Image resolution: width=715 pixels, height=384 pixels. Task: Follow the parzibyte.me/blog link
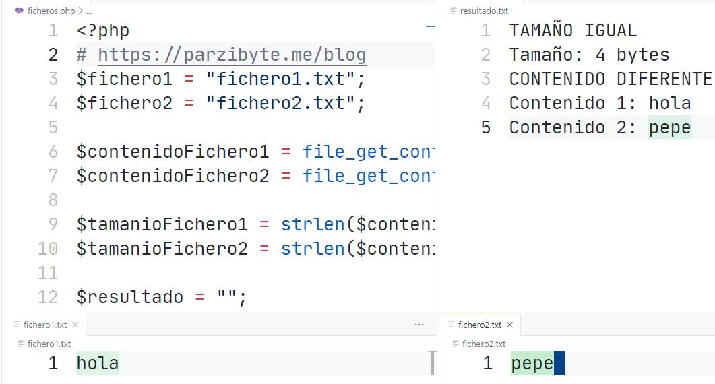click(232, 55)
